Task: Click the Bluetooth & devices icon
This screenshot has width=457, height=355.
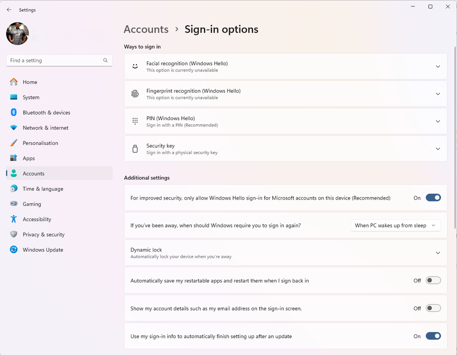Action: (14, 112)
